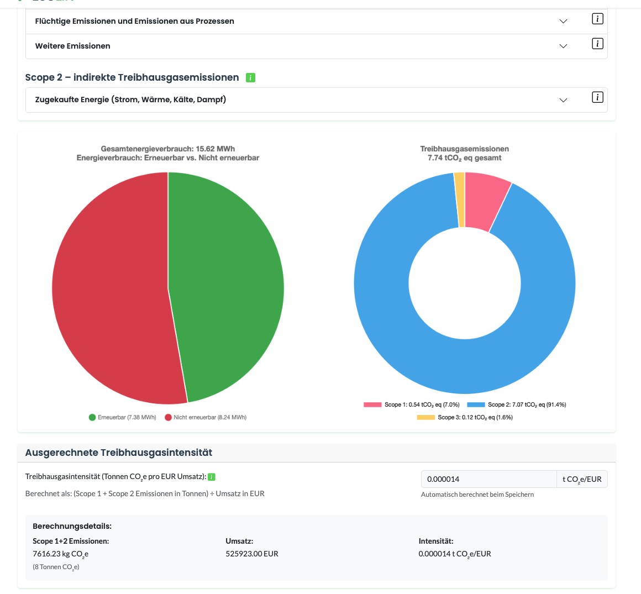
Task: Toggle Erneuerbar legend entry in pie chart
Action: pyautogui.click(x=122, y=417)
